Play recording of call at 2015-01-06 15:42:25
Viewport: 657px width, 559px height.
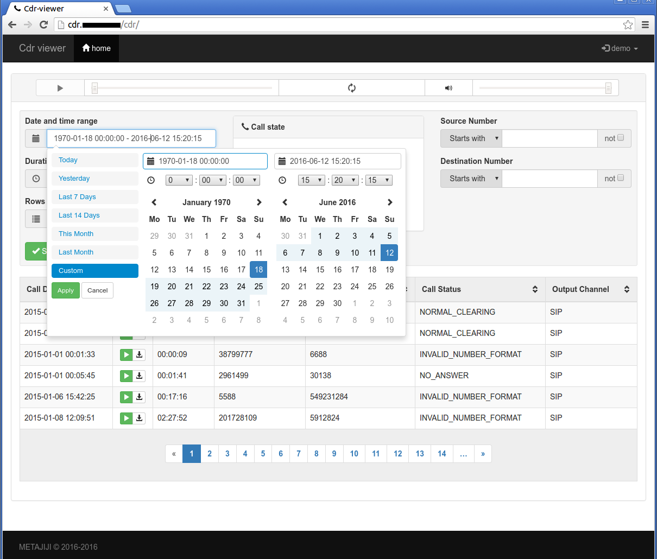(126, 397)
